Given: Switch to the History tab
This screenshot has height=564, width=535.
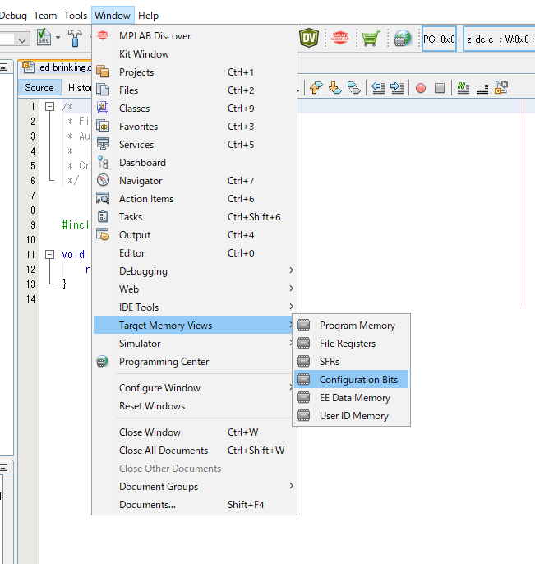Looking at the screenshot, I should (80, 88).
